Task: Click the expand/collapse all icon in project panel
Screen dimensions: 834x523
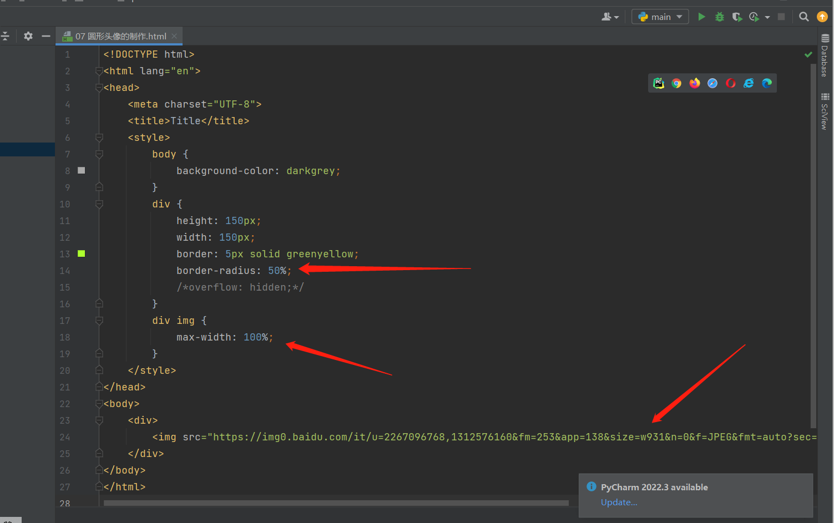Action: (x=5, y=36)
